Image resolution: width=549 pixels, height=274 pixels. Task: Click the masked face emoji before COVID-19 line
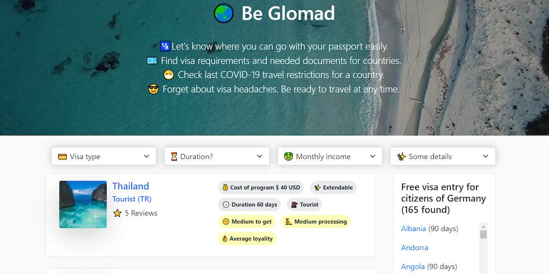click(x=169, y=75)
